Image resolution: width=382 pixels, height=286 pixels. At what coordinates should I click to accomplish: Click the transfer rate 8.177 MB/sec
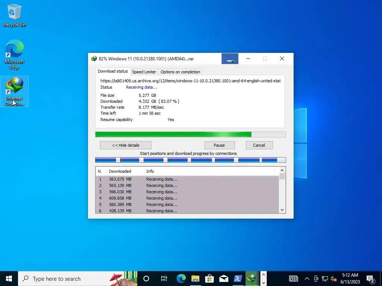[151, 107]
